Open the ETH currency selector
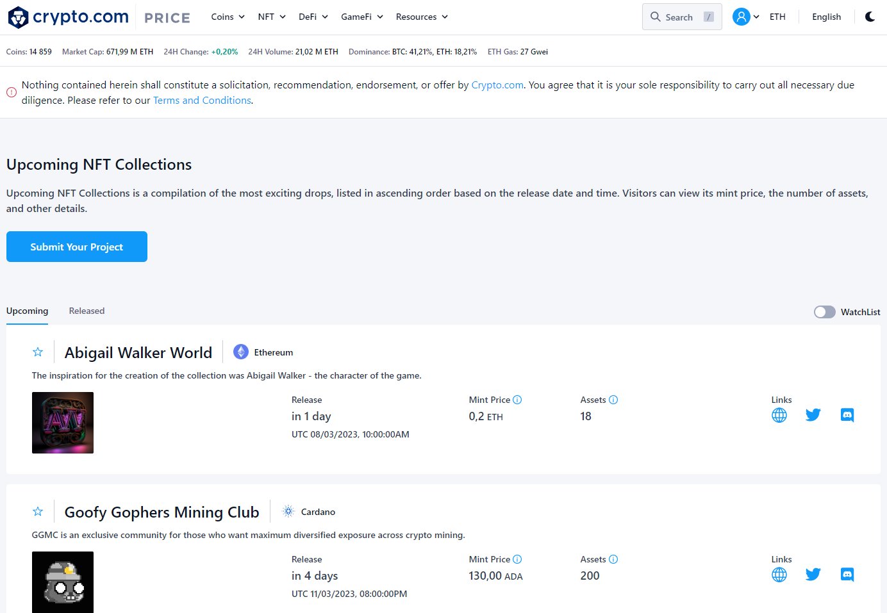The height and width of the screenshot is (613, 887). coord(777,17)
